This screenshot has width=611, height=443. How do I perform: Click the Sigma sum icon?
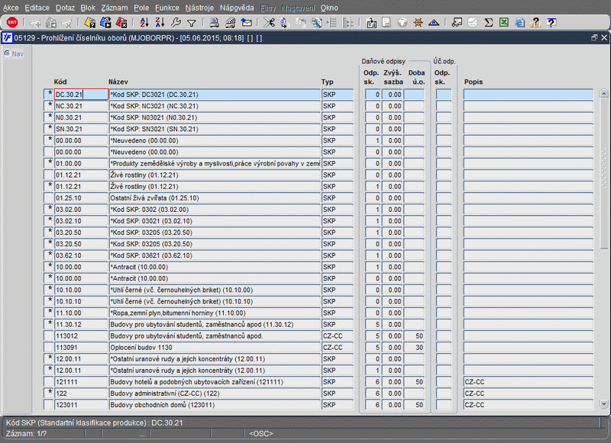489,22
